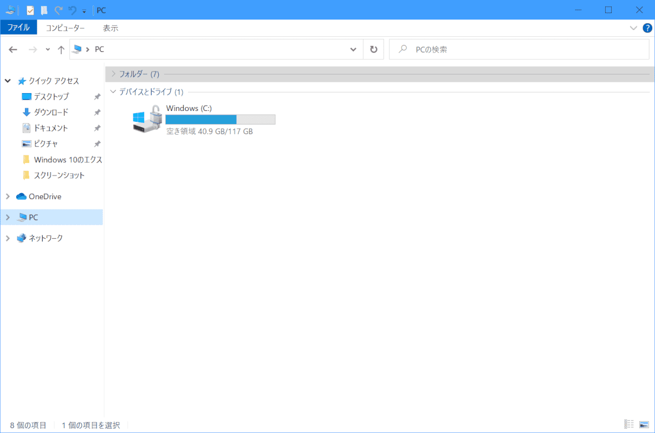Click the pin icon beside ピクチャ

[x=97, y=144]
